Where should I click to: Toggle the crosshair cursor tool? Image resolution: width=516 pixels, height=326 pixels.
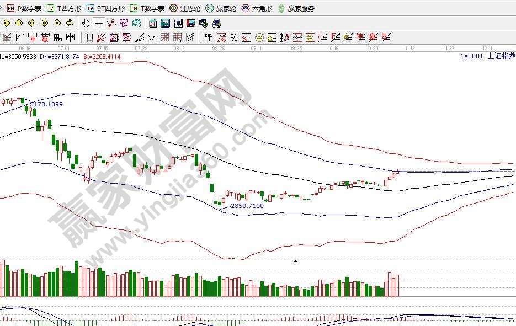coord(98,23)
